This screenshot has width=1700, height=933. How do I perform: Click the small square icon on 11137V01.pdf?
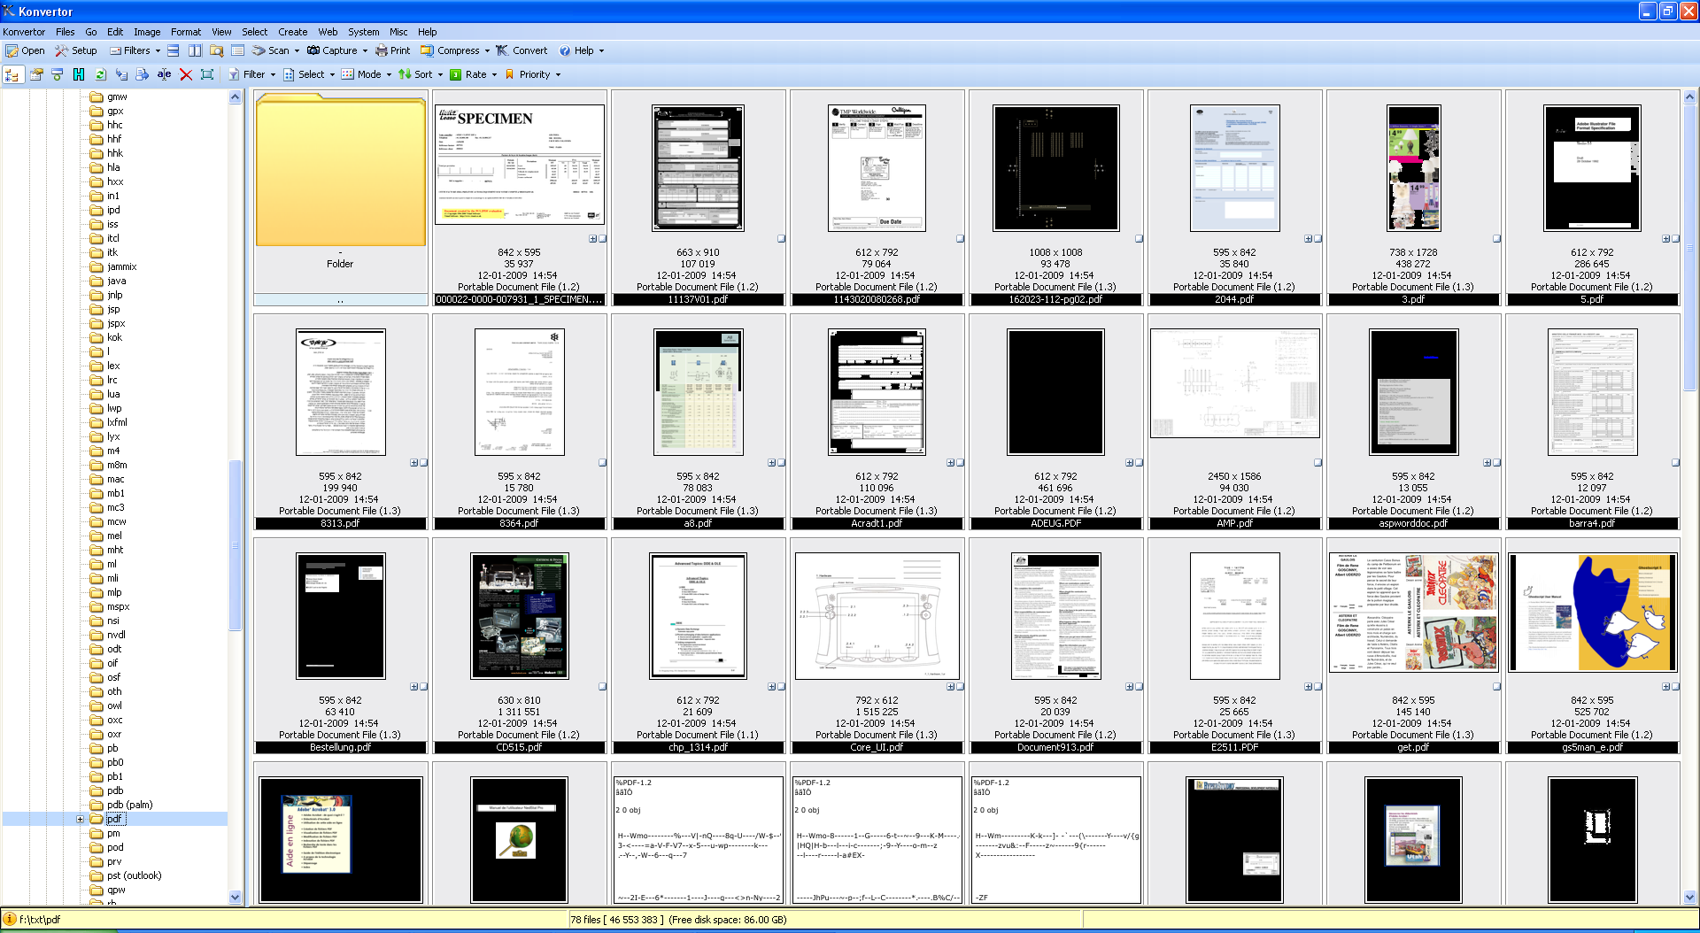point(781,238)
